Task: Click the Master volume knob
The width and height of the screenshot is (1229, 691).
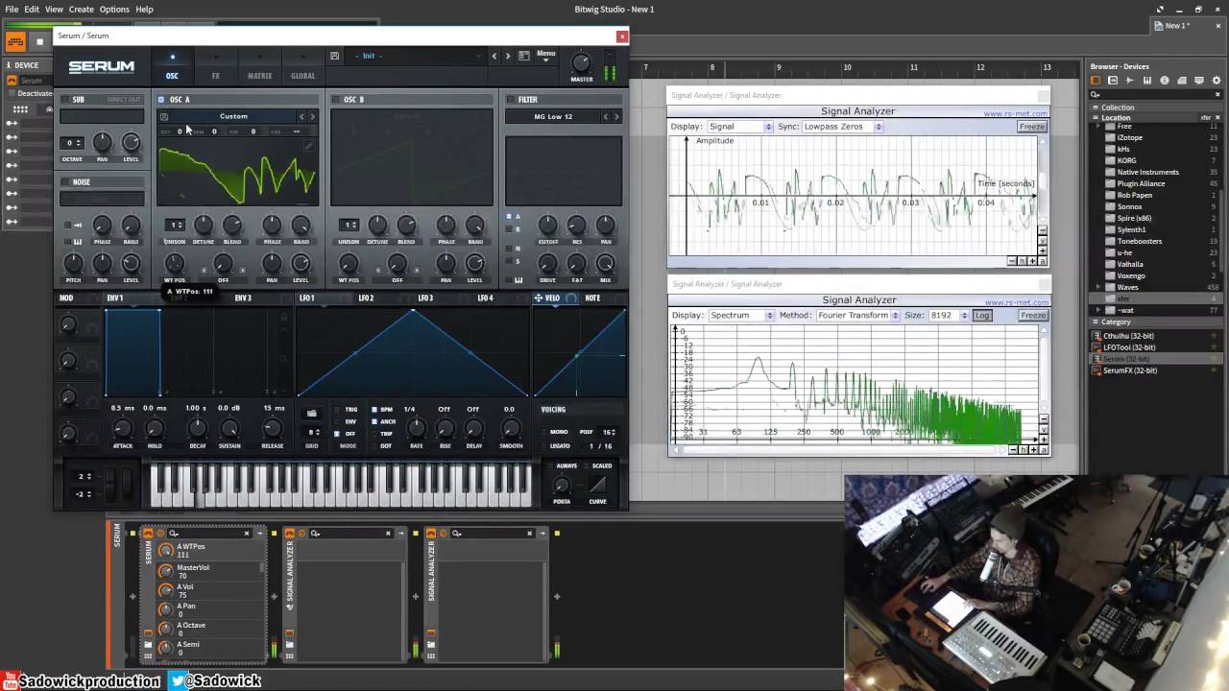Action: (581, 63)
